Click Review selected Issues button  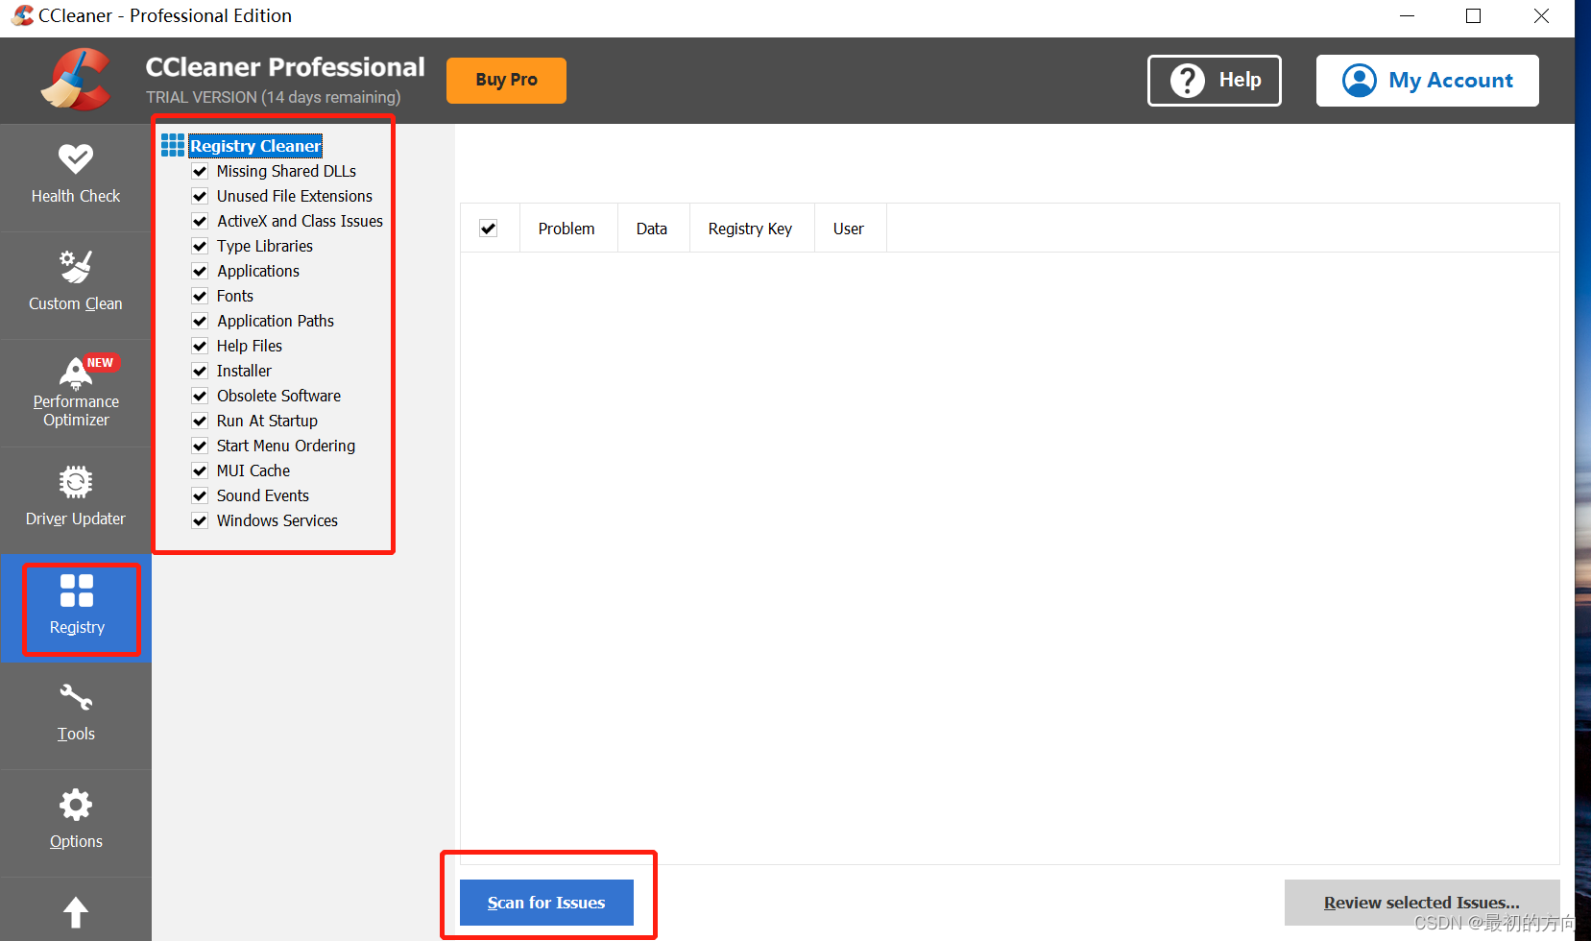pyautogui.click(x=1422, y=903)
